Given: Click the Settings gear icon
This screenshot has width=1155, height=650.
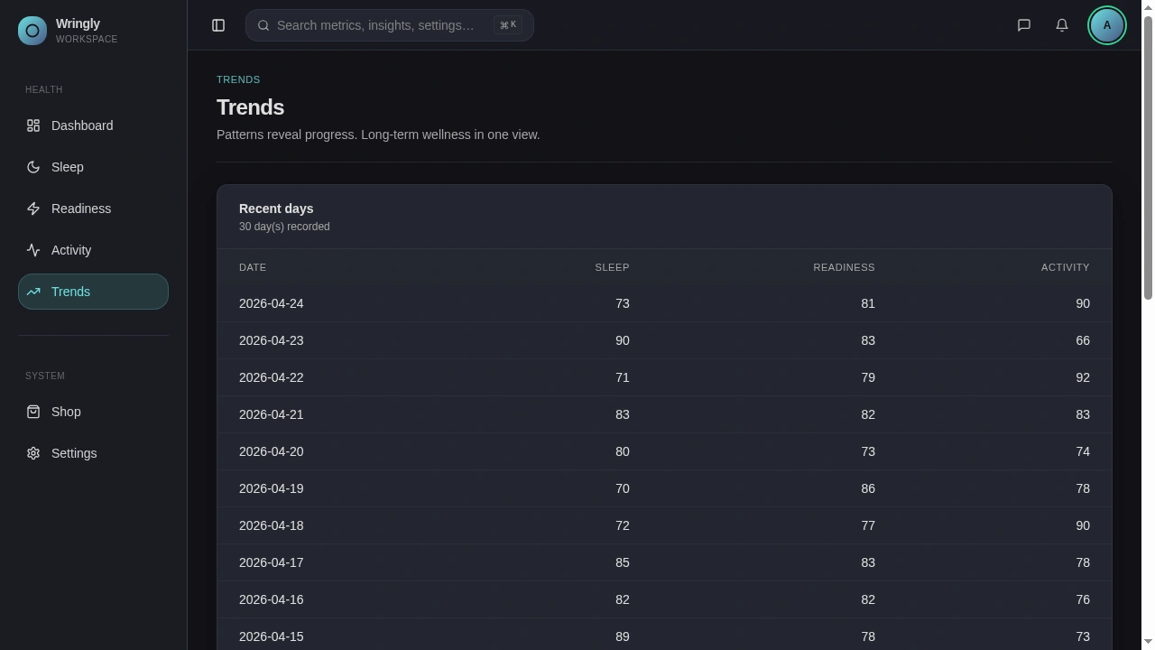Looking at the screenshot, I should [33, 453].
